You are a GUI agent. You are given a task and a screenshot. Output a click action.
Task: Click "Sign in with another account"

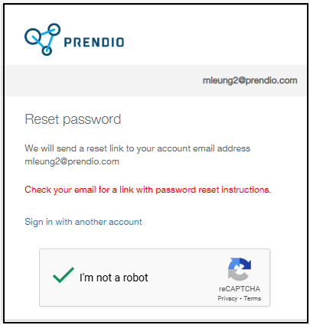click(x=83, y=222)
